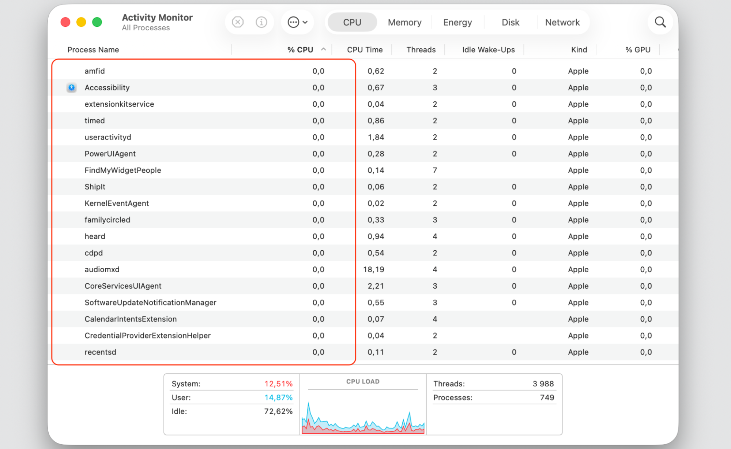Sort by Idle Wake-Ups column header
Screen dimensions: 731x449
click(488, 50)
